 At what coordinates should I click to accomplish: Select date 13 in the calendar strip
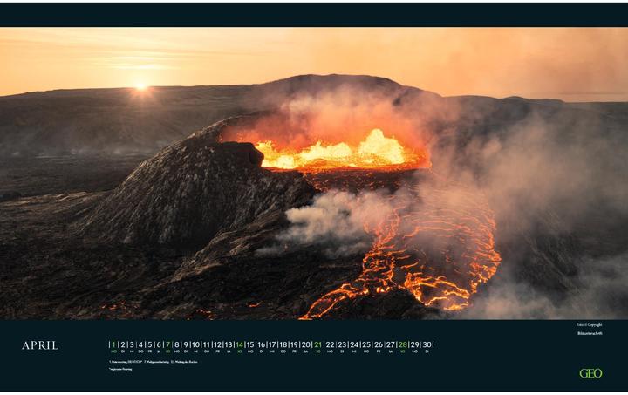pyautogui.click(x=229, y=344)
